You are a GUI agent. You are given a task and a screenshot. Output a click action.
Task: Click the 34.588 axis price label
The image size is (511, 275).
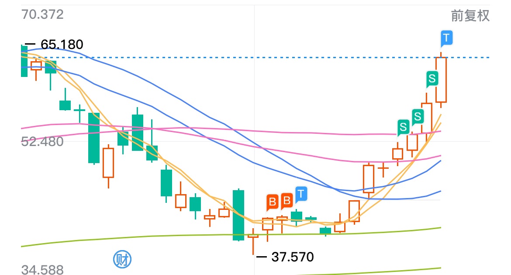click(42, 270)
